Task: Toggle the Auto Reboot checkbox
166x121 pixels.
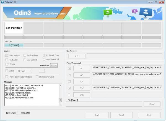Action: pyautogui.click(x=7, y=56)
